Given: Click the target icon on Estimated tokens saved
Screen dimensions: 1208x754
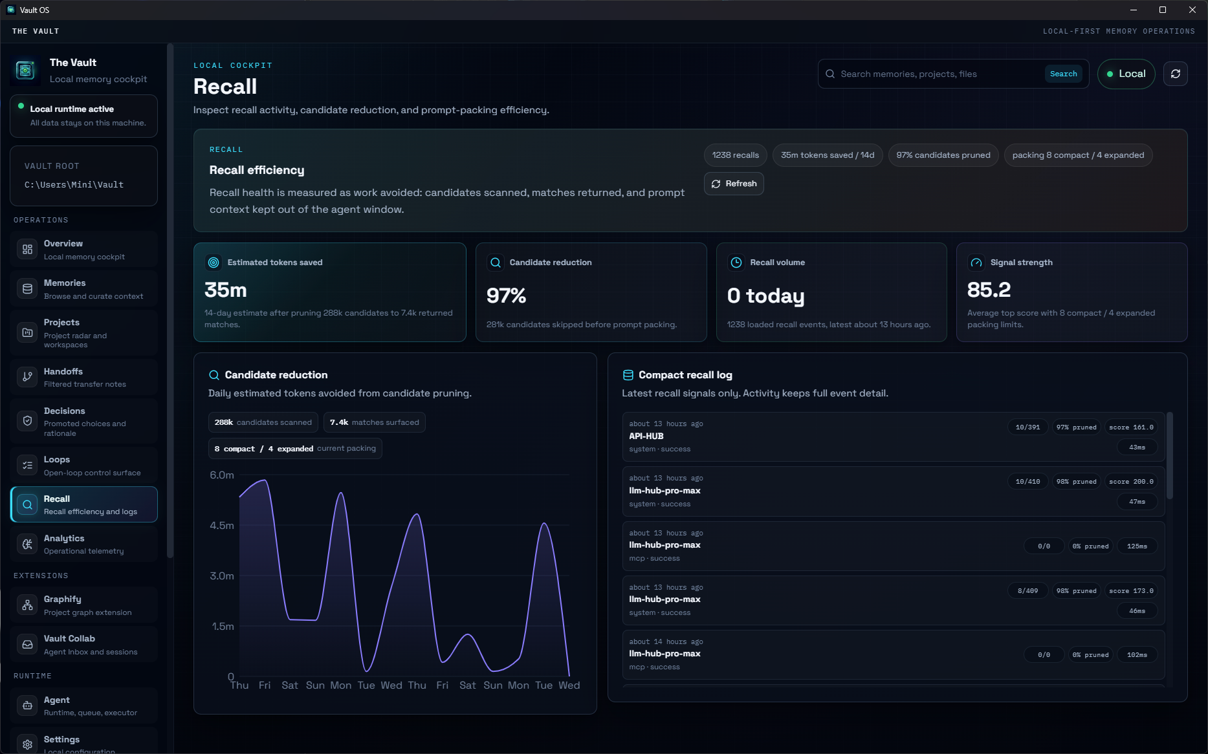Looking at the screenshot, I should pyautogui.click(x=214, y=263).
